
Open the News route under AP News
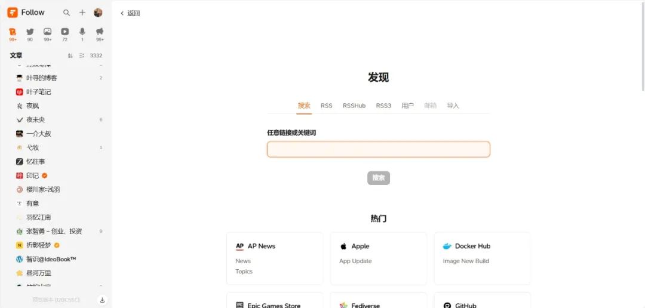[x=243, y=261]
